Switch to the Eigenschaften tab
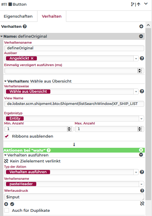Viewport: 152px width, 216px height. tap(18, 16)
